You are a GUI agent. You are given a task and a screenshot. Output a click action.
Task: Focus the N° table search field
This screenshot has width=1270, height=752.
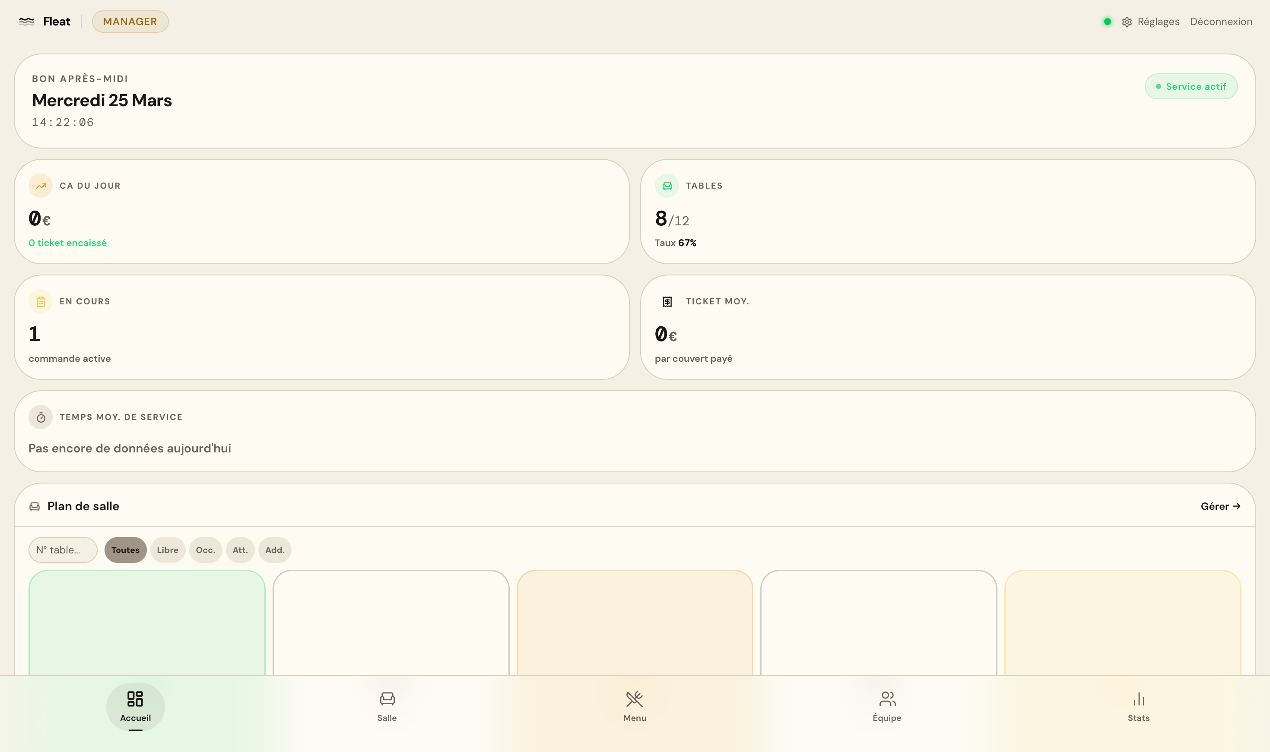(63, 550)
